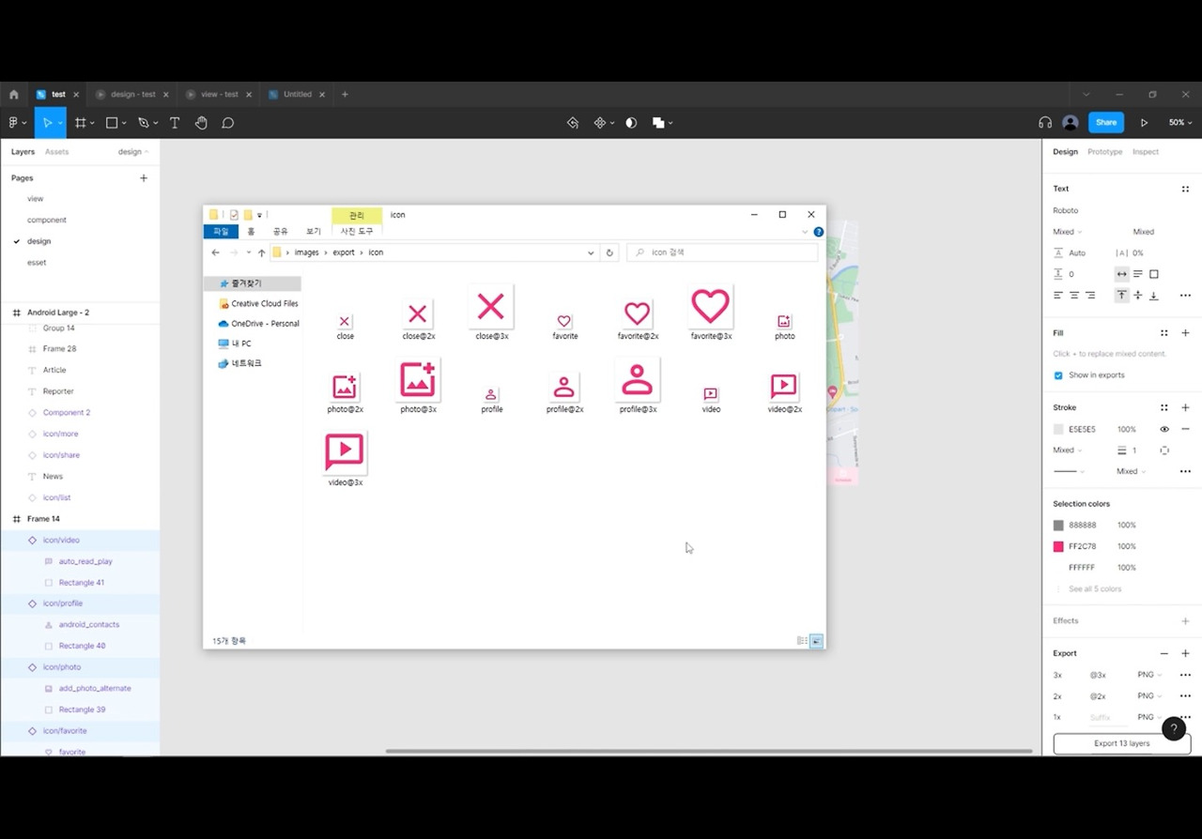
Task: Open the Assets tab in the left panel
Action: (57, 152)
